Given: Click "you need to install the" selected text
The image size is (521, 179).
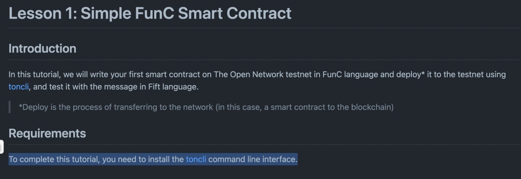Looking at the screenshot, I should (143, 159).
